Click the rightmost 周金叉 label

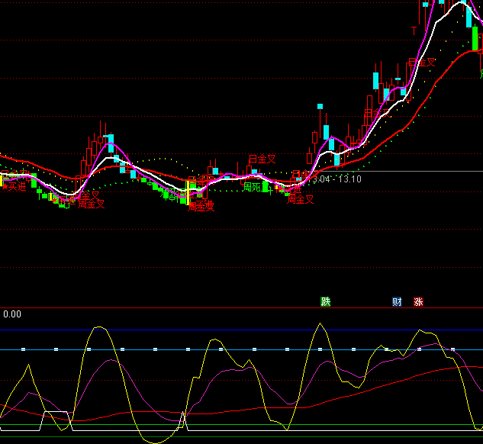[x=301, y=200]
